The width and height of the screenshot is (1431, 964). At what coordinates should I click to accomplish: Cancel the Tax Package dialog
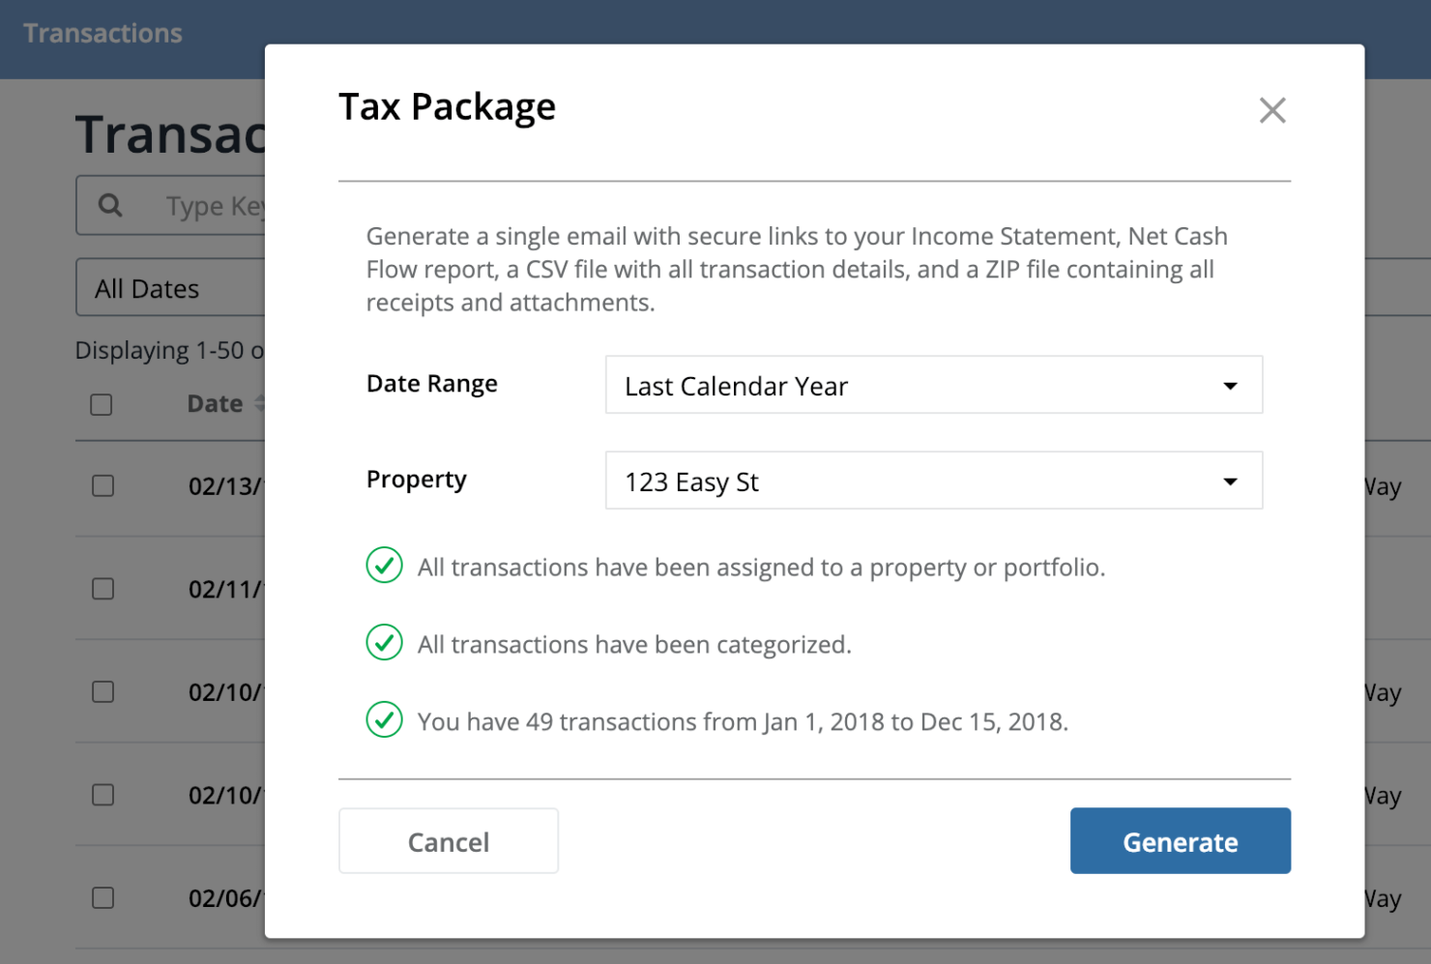(x=448, y=840)
